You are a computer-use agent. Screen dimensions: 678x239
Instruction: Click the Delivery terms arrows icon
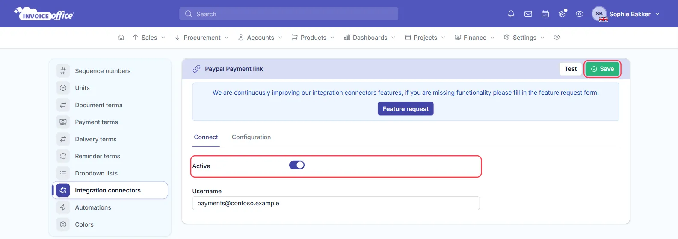click(63, 139)
